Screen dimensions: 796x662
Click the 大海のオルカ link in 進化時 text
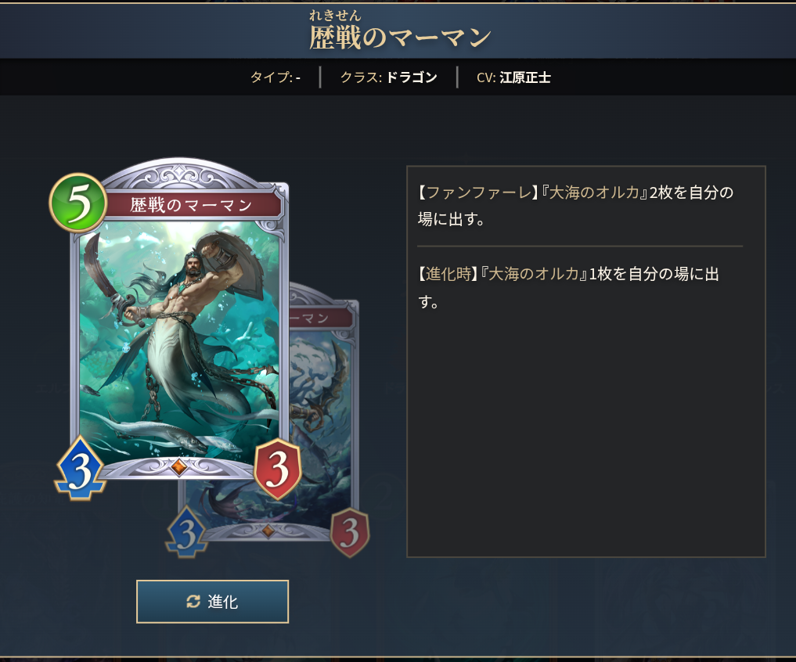pos(533,274)
